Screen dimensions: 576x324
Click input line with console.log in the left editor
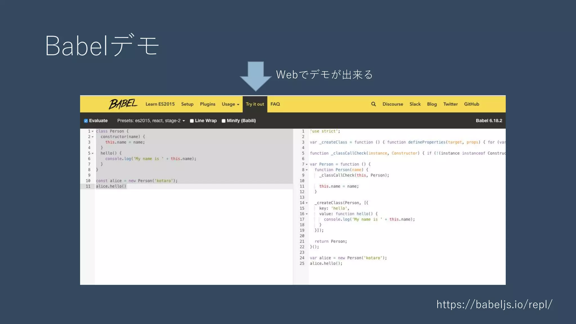click(151, 159)
